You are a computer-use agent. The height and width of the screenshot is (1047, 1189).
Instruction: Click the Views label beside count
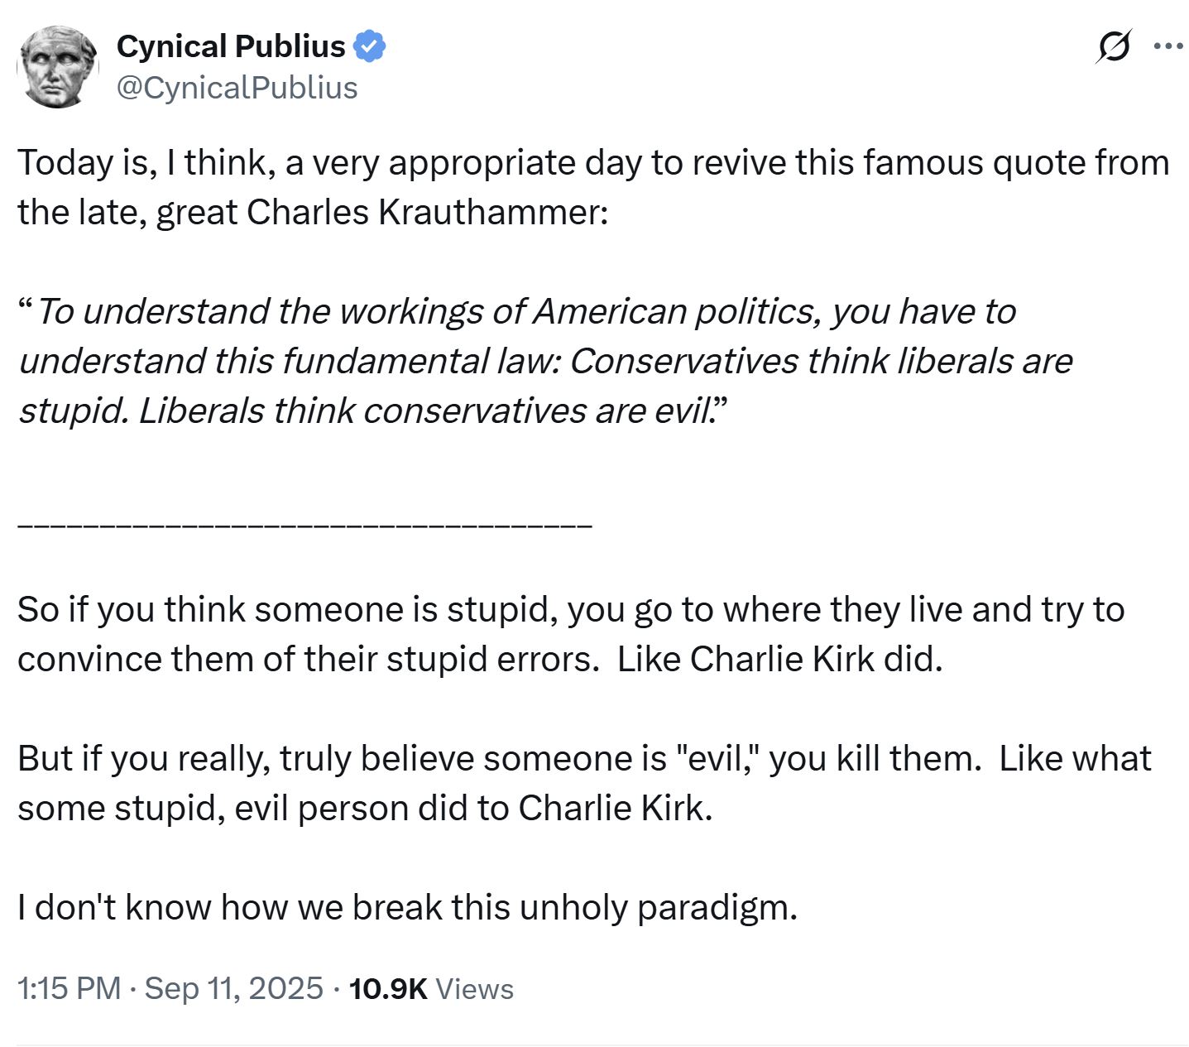click(x=474, y=989)
